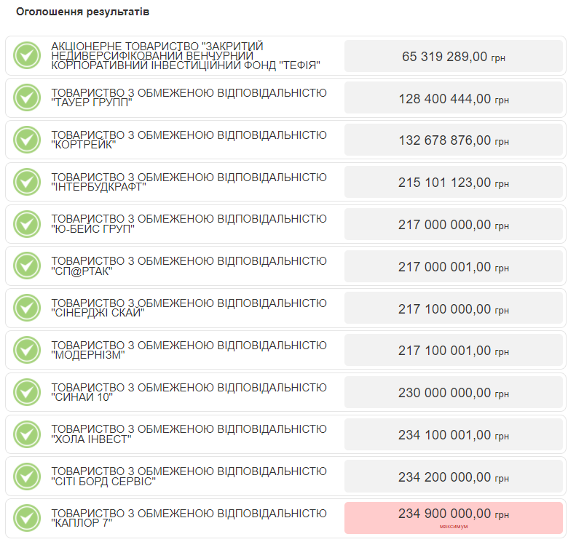Click checkmark icon beside ТАУЕР ГРУПП
The width and height of the screenshot is (576, 550).
[x=27, y=97]
